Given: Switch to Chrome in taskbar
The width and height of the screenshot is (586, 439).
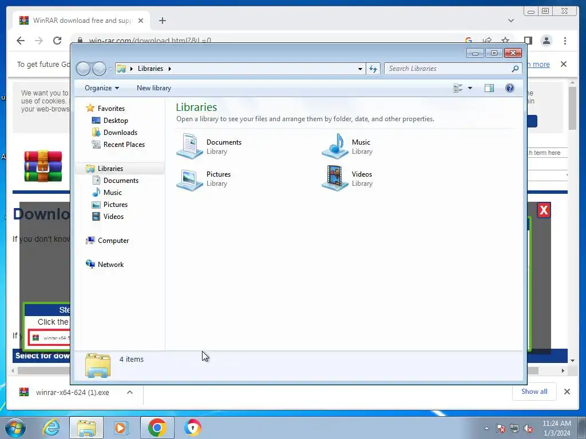Looking at the screenshot, I should tap(157, 428).
